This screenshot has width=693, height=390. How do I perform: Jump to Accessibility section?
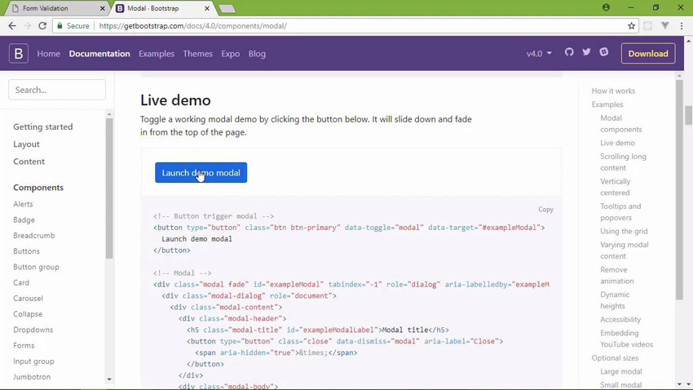point(620,319)
